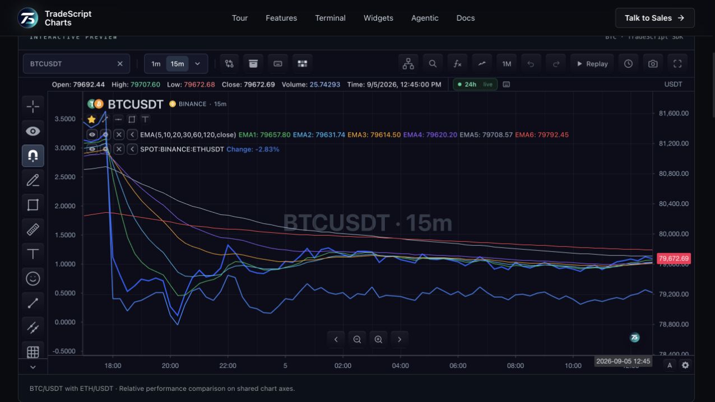Open keyboard shortcuts button in toolbar
The image size is (715, 402).
pyautogui.click(x=278, y=64)
